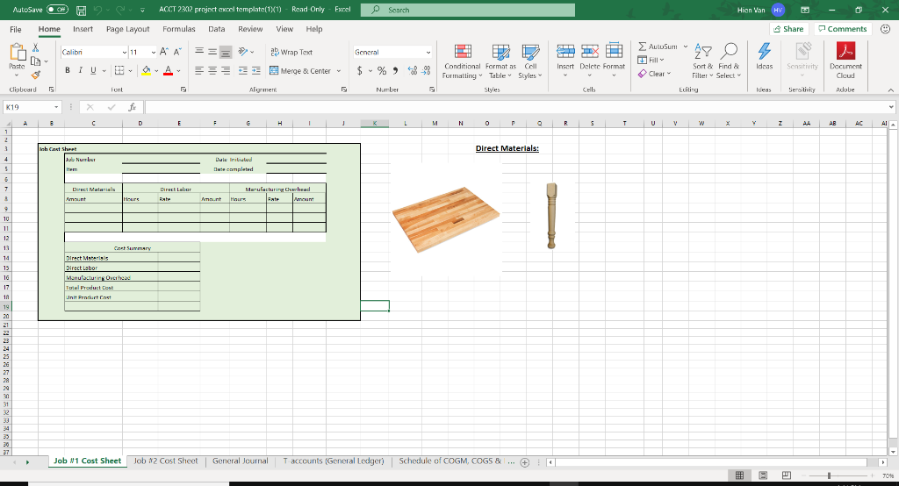Screen dimensions: 899x486
Task: Apply Comma Style
Action: pyautogui.click(x=395, y=70)
